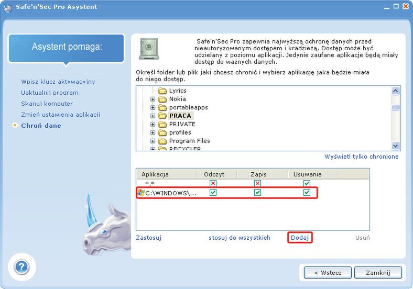This screenshot has width=413, height=289.
Task: Click the Usuwanie column header
Action: pos(312,174)
